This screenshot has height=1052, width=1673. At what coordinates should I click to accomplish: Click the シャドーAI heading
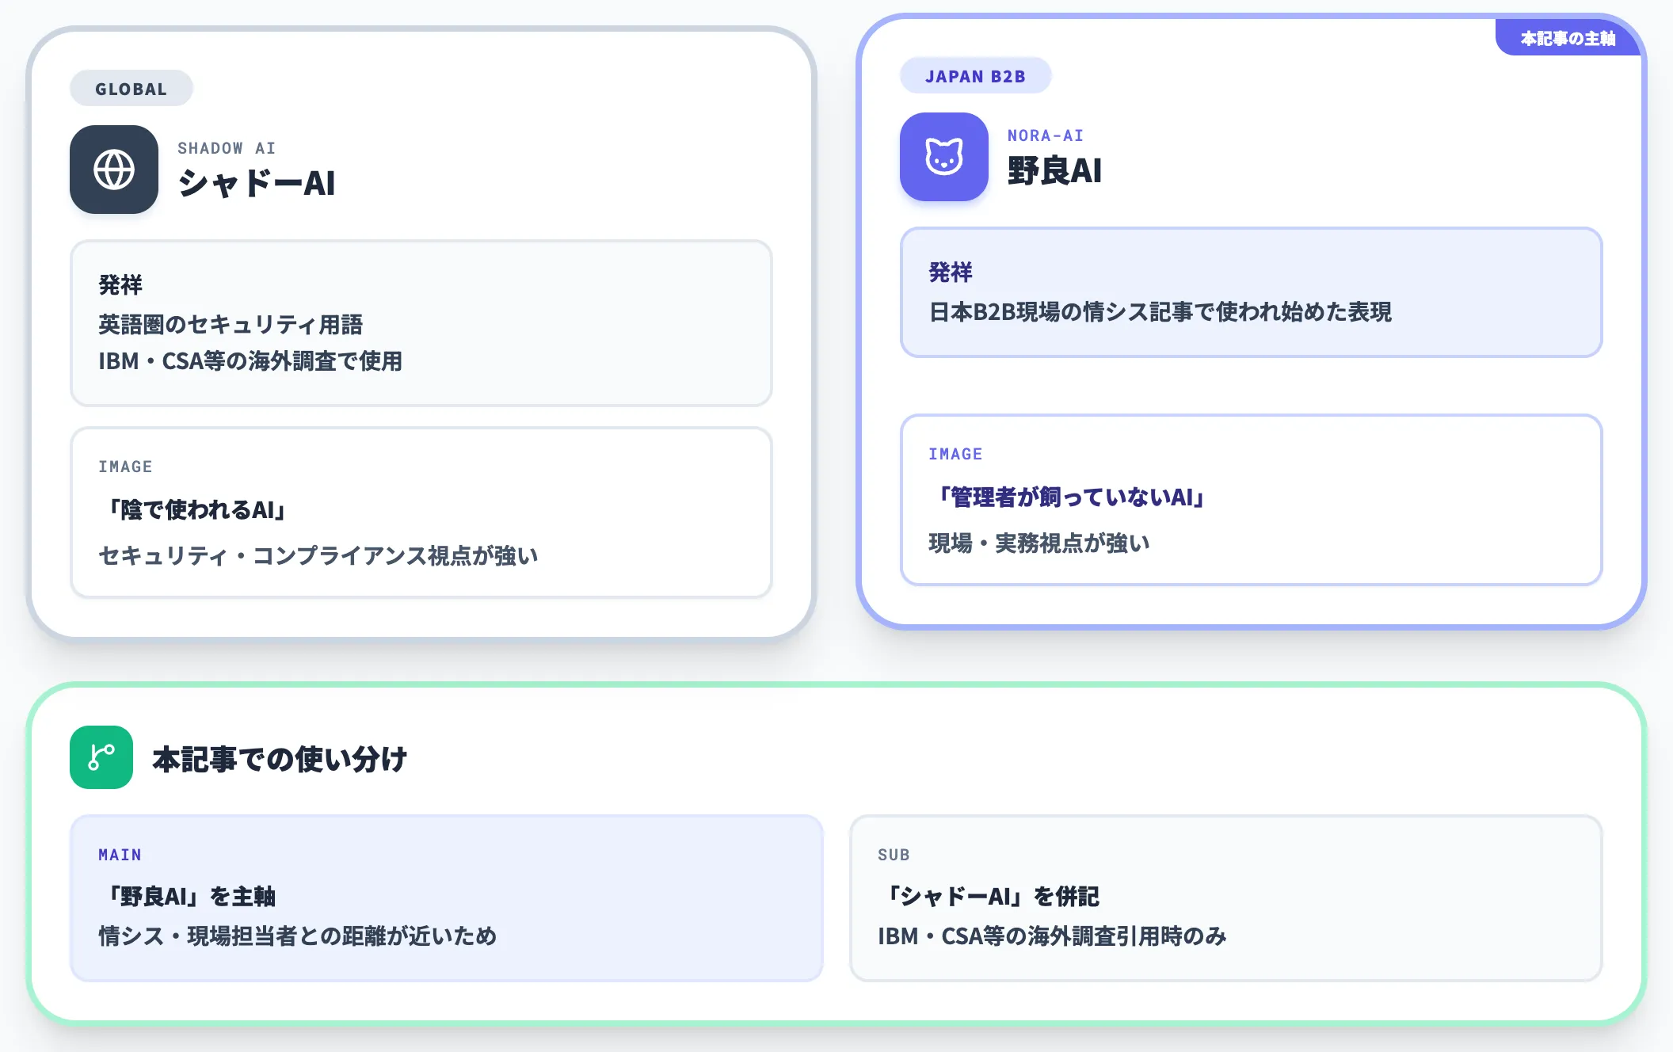pyautogui.click(x=257, y=183)
